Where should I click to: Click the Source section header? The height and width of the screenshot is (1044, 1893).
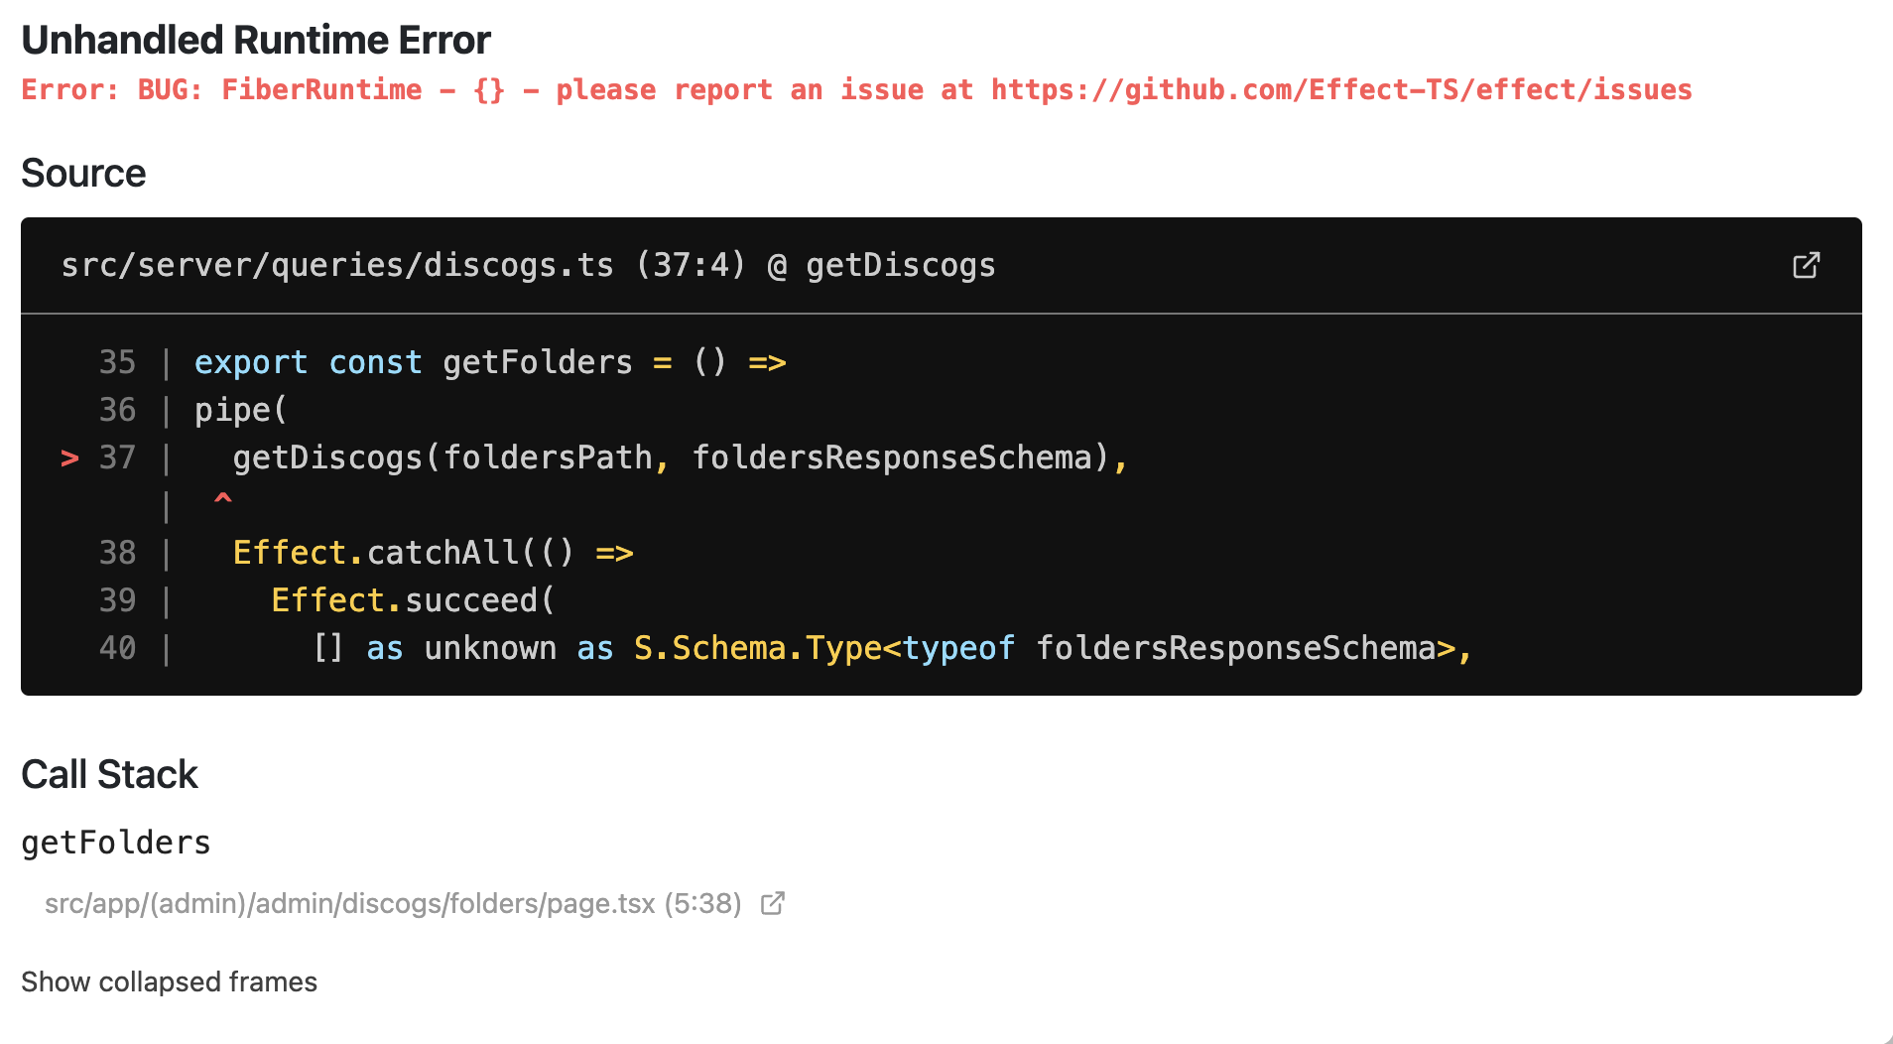click(83, 173)
